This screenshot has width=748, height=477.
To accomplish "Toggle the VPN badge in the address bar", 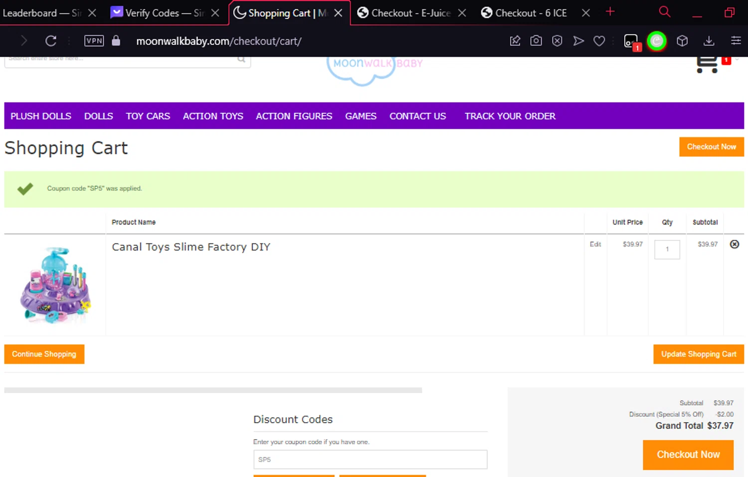I will 94,41.
